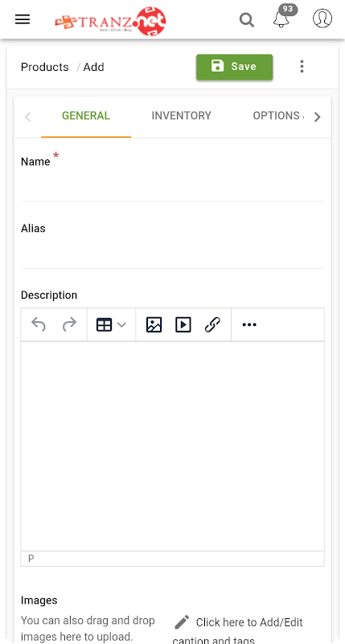
Task: Open notifications bell with 93 badge
Action: click(x=281, y=19)
